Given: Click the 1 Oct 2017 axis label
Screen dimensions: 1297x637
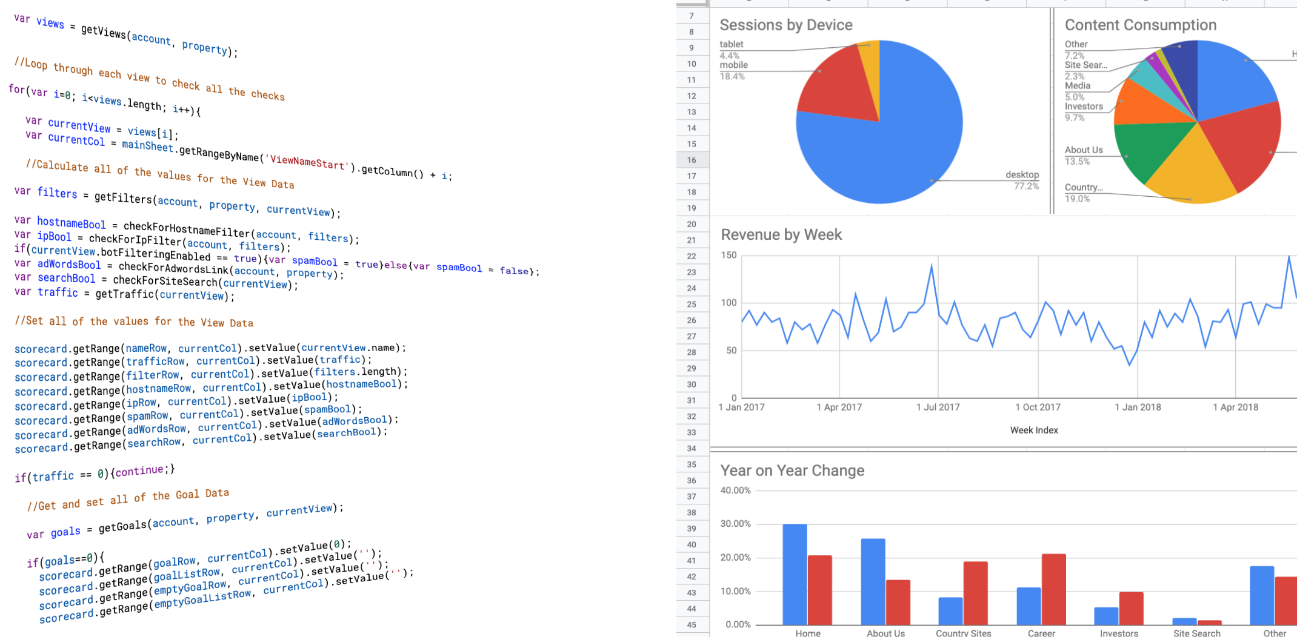Looking at the screenshot, I should click(x=1038, y=407).
